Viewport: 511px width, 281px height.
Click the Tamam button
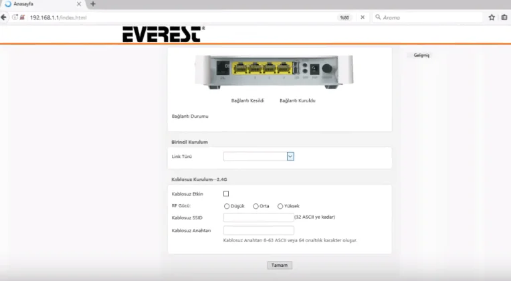[x=280, y=266]
